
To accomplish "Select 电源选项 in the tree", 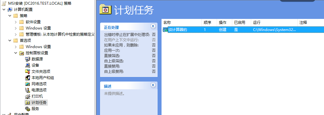I will coord(39,90).
